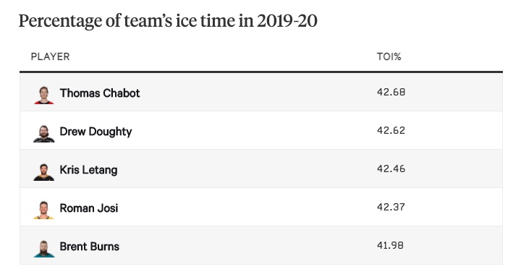Click the 42.68 TOI value
The height and width of the screenshot is (277, 521).
pyautogui.click(x=391, y=92)
